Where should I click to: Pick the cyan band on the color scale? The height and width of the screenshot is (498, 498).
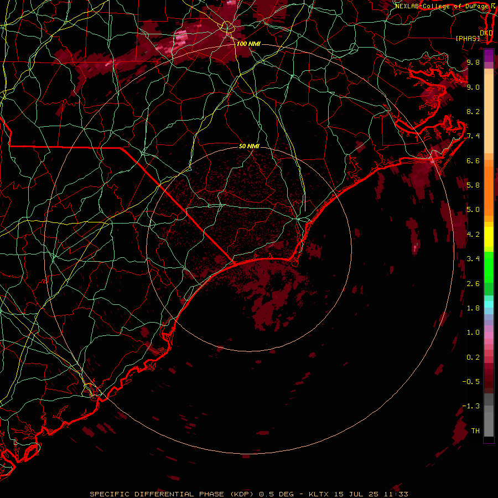point(489,304)
